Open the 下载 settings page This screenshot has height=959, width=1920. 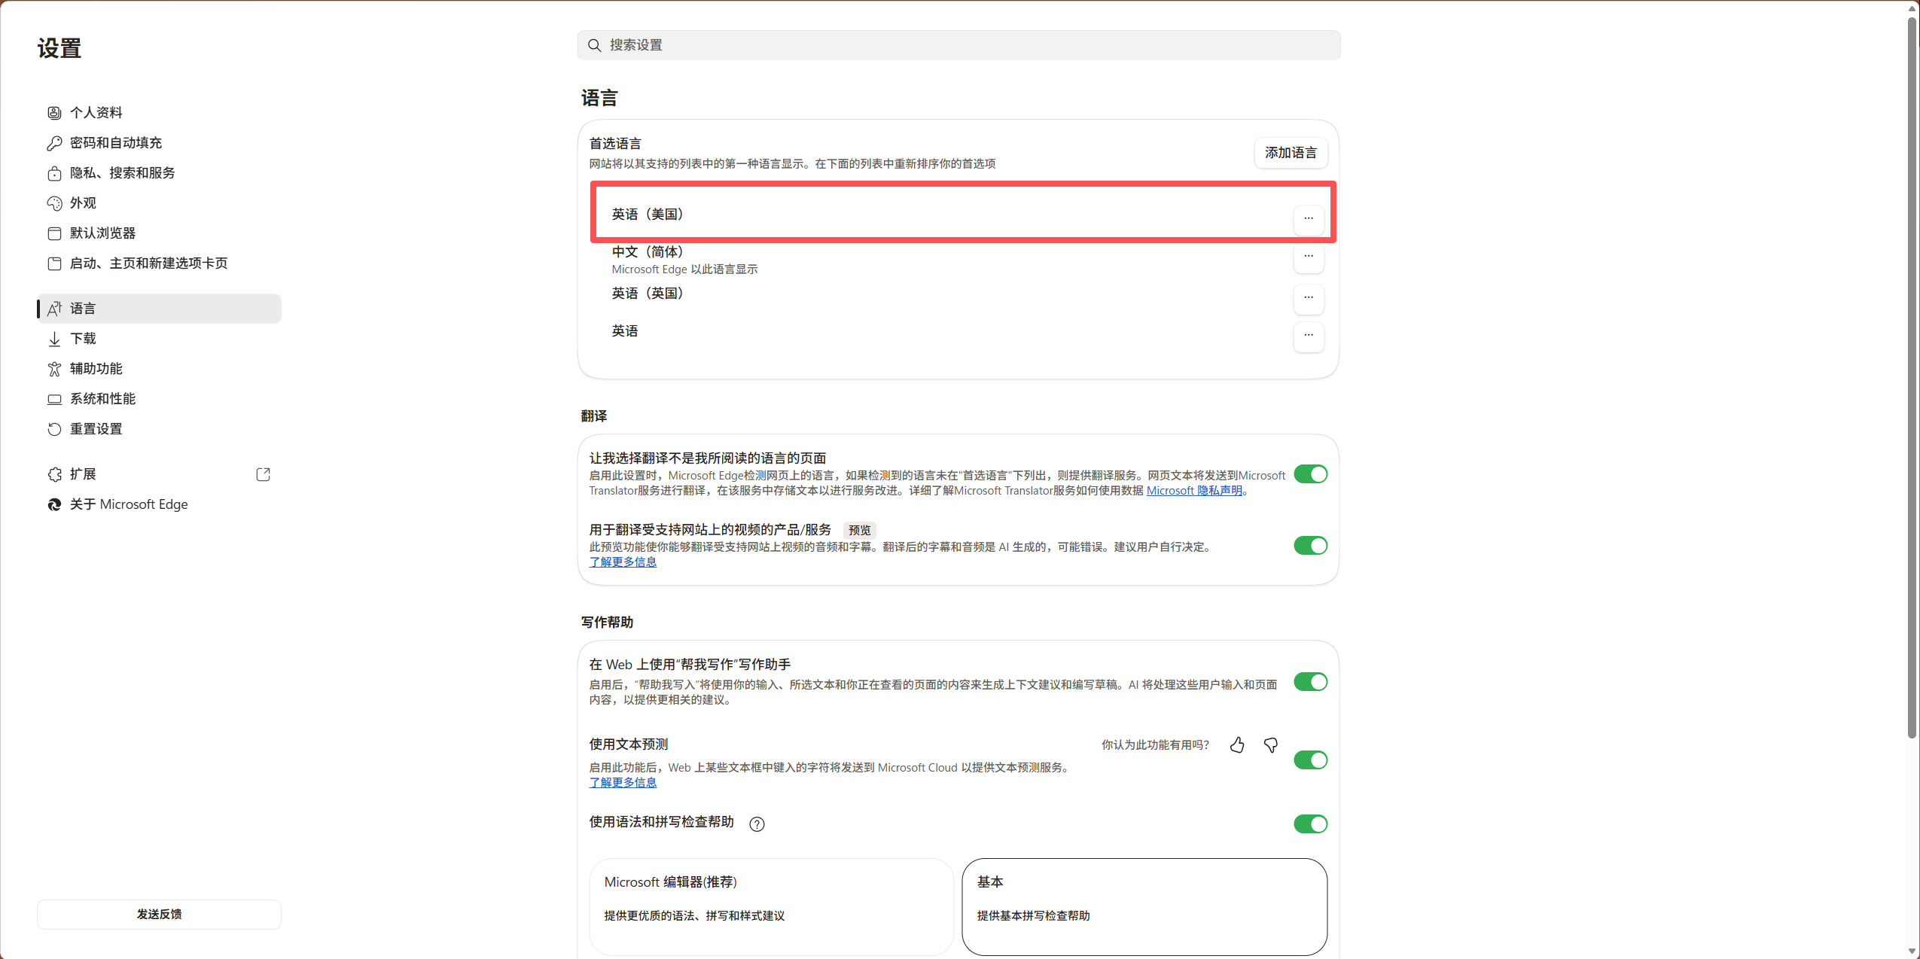(x=159, y=339)
